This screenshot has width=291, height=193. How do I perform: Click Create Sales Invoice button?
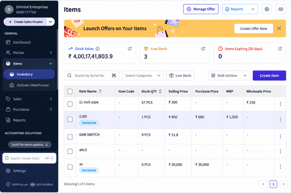(x=26, y=22)
